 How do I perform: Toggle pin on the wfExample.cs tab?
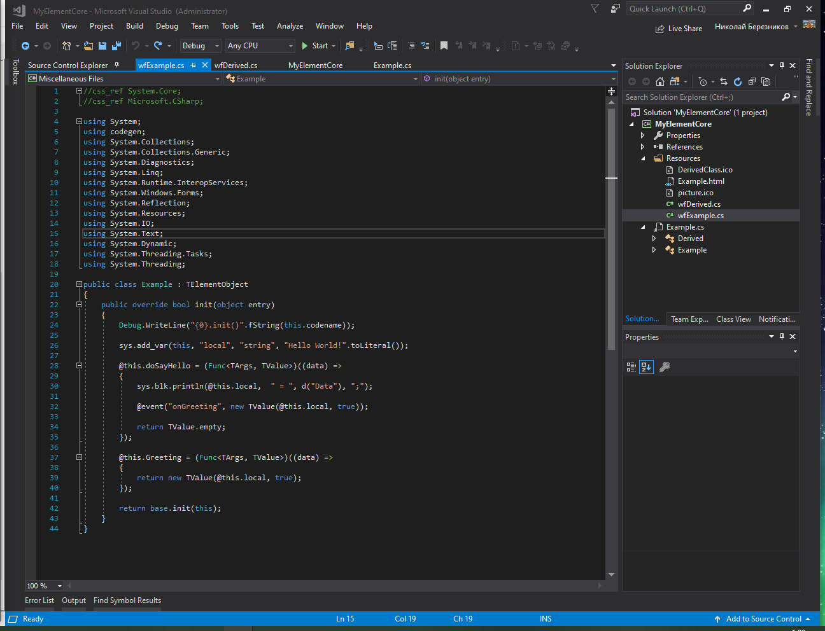tap(194, 66)
